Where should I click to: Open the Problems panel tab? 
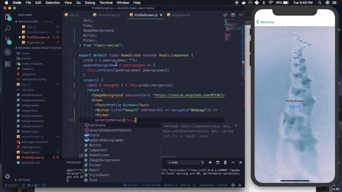click(74, 162)
